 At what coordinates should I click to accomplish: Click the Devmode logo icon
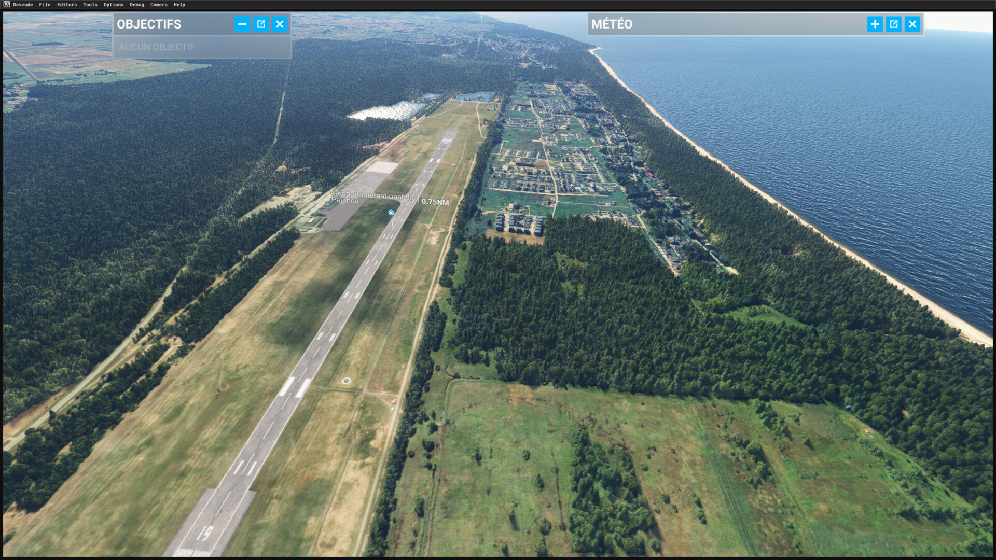(x=6, y=4)
